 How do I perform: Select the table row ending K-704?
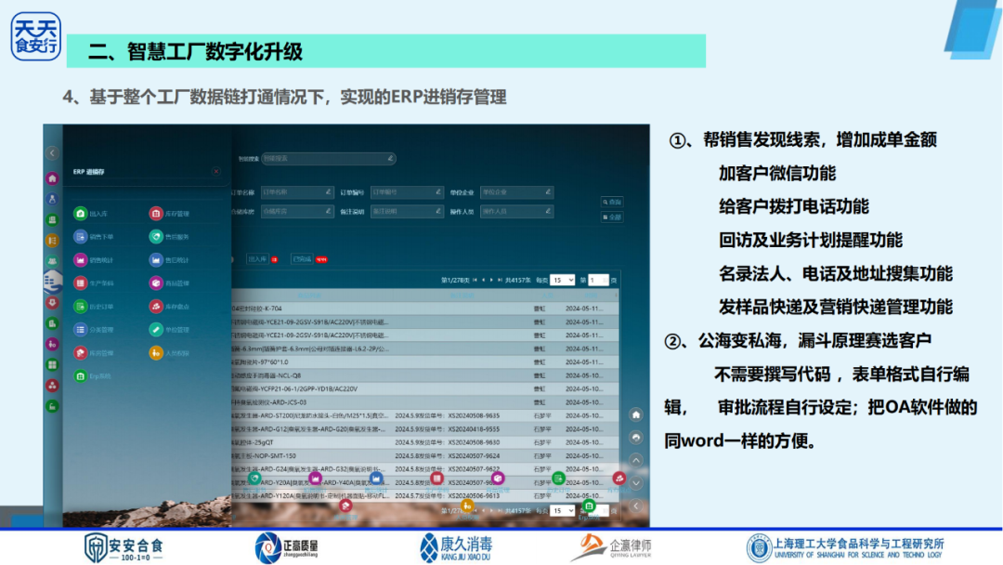424,309
